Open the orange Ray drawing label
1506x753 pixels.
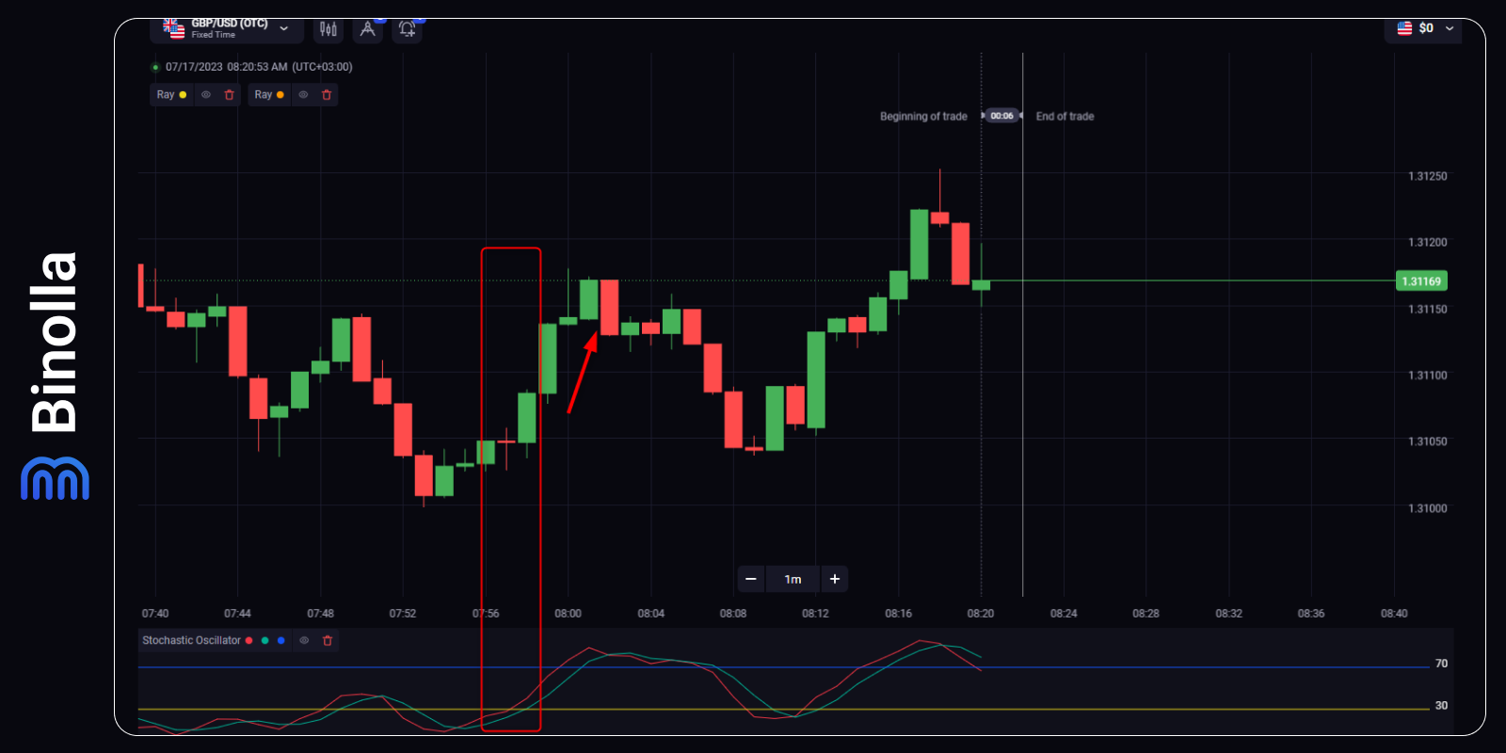pyautogui.click(x=264, y=95)
